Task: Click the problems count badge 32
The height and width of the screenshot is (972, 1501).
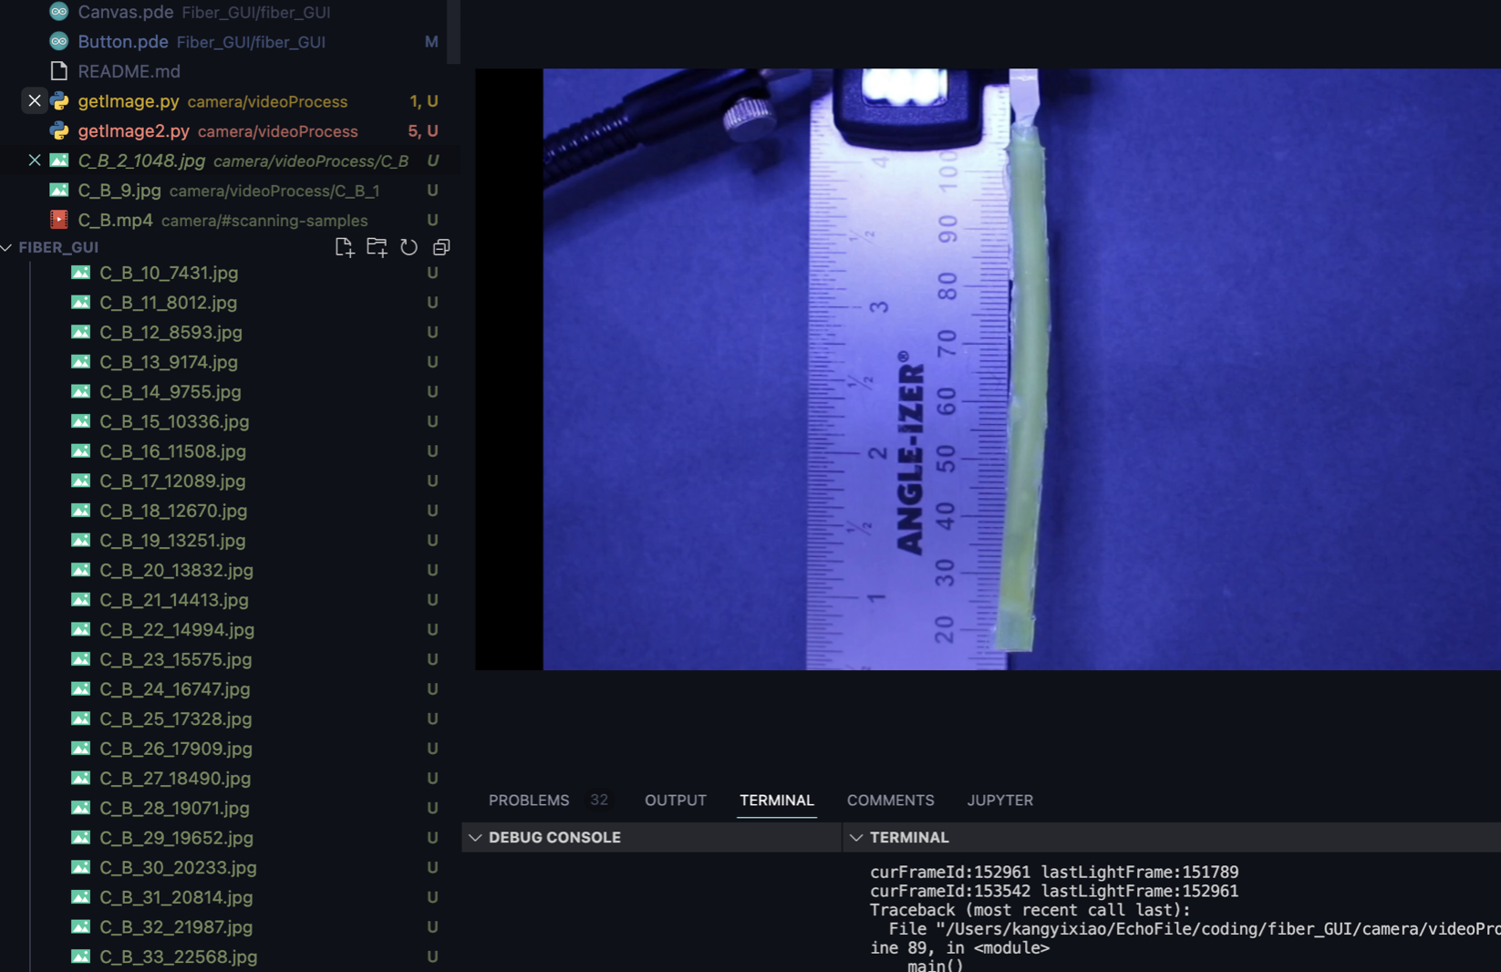Action: 599,800
